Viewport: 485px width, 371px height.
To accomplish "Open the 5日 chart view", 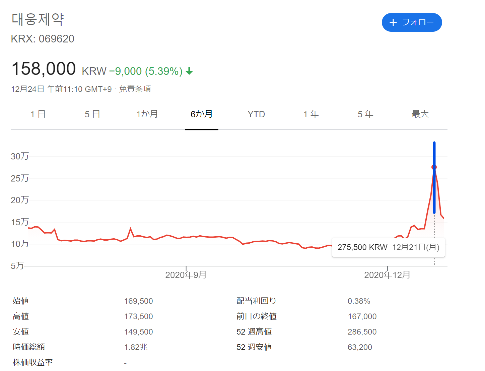I will point(92,114).
